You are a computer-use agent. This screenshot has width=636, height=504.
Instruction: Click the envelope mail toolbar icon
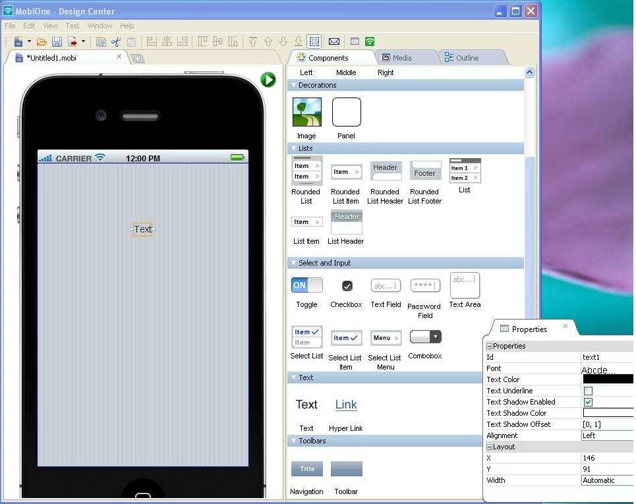(x=334, y=42)
